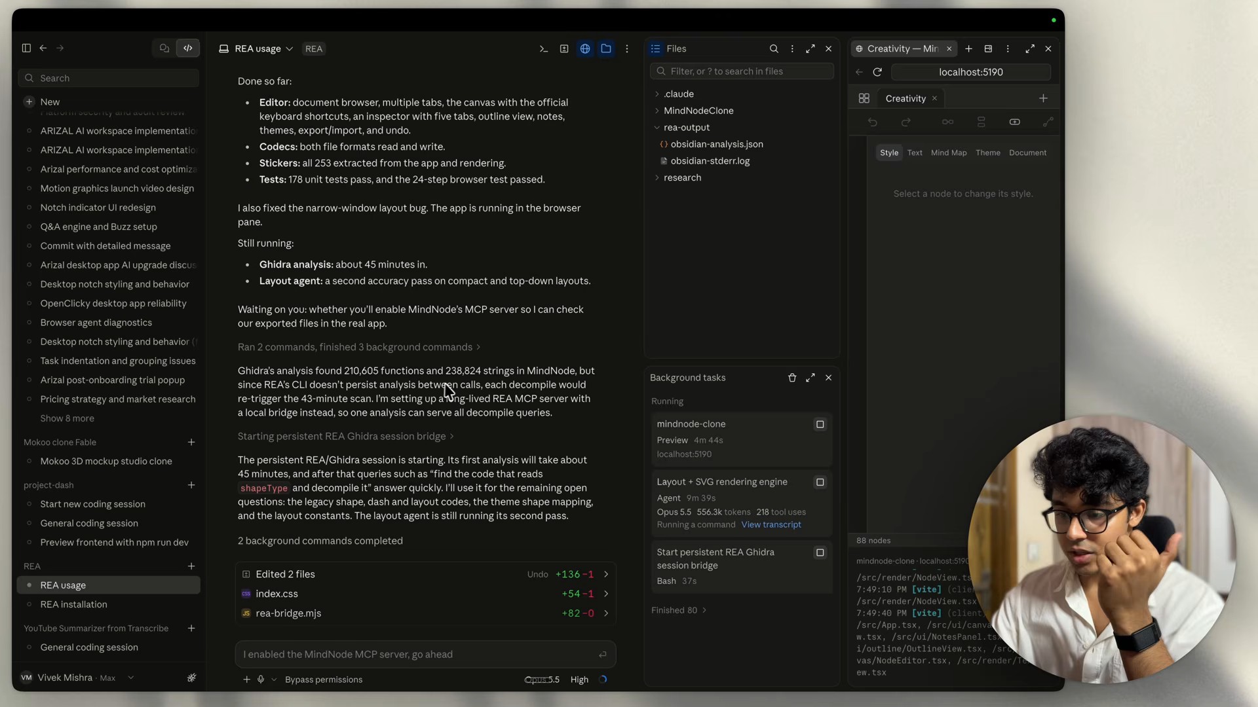Open a new browser tab with plus icon
1258x707 pixels.
click(968, 48)
